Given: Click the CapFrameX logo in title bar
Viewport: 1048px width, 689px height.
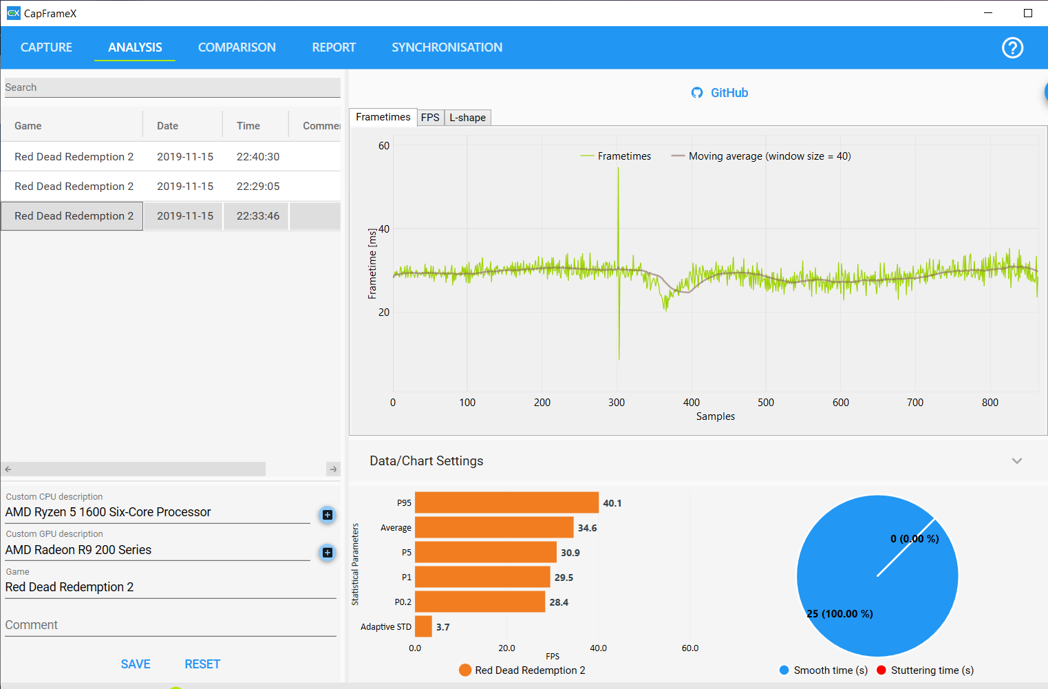Looking at the screenshot, I should (13, 13).
